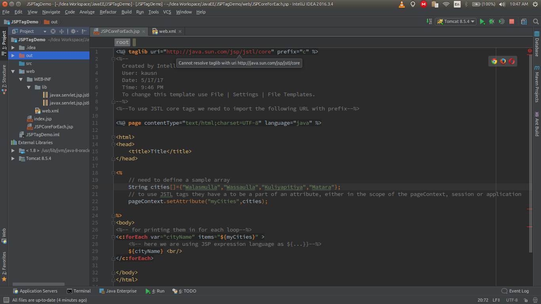Open the Event Log
The width and height of the screenshot is (541, 304).
[515, 291]
